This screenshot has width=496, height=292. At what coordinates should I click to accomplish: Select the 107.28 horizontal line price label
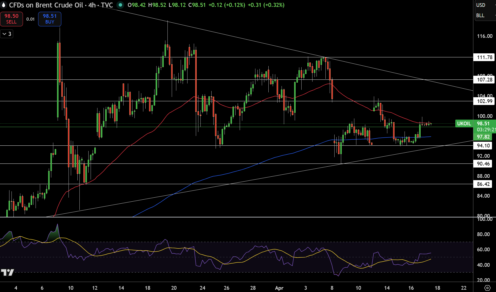pyautogui.click(x=484, y=80)
